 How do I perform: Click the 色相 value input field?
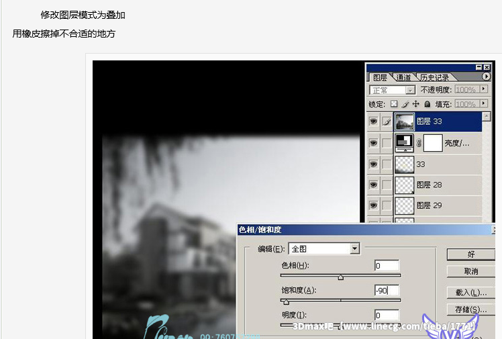(x=387, y=265)
